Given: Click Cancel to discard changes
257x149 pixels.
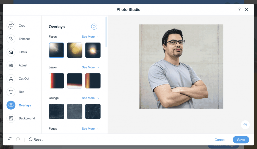Looking at the screenshot, I should [x=220, y=140].
